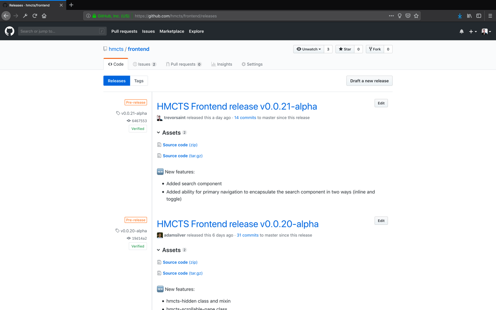Open the 14 commits link
Image resolution: width=496 pixels, height=310 pixels.
click(245, 118)
